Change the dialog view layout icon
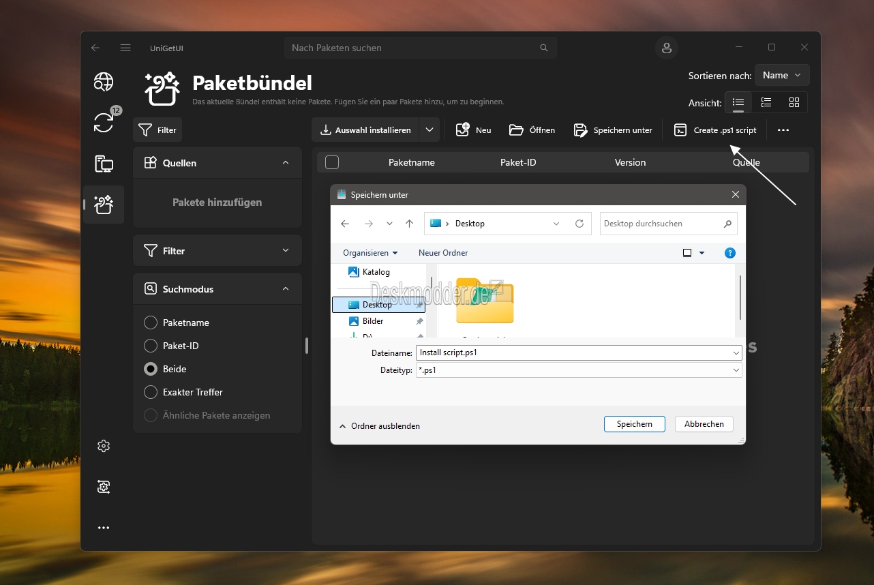This screenshot has width=874, height=585. point(687,253)
